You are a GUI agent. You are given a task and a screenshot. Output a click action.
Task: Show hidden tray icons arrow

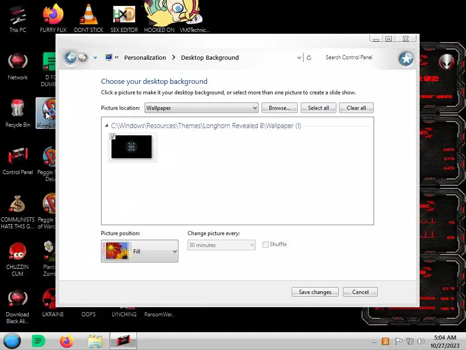(x=374, y=341)
